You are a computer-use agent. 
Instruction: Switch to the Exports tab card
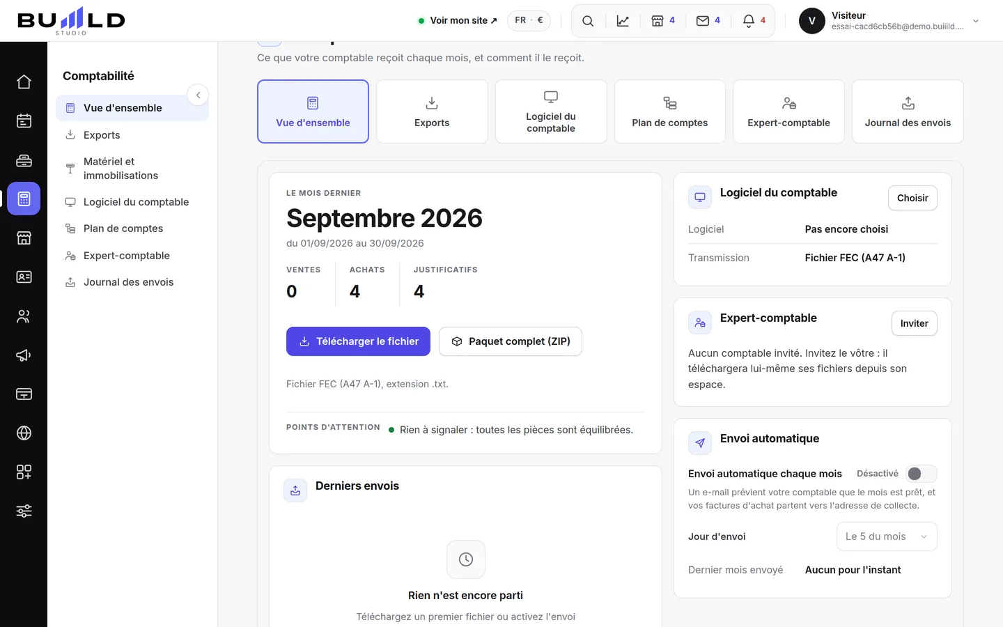coord(432,111)
